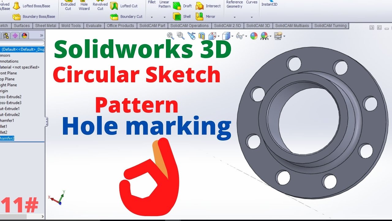Expand the Linear Pattern dropdown arrow
Viewport: 392px width, 221px height.
tap(164, 17)
